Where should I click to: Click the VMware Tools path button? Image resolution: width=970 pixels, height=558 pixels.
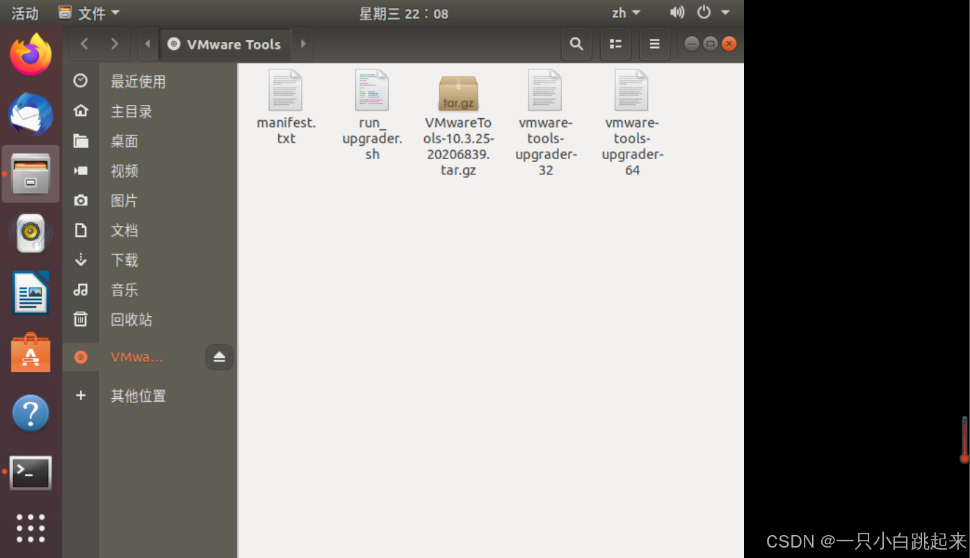tap(225, 44)
